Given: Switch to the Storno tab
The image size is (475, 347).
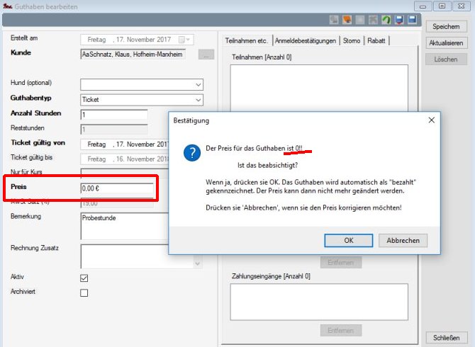Looking at the screenshot, I should (352, 40).
